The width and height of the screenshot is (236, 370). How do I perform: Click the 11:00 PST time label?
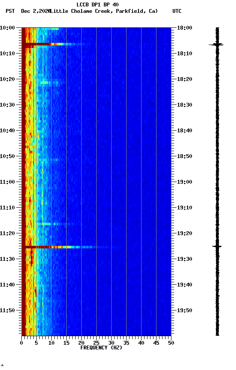point(7,182)
